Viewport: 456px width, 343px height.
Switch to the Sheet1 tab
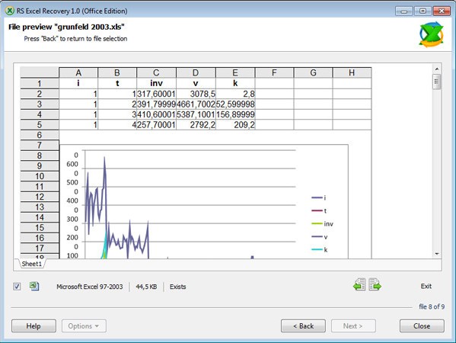click(31, 264)
